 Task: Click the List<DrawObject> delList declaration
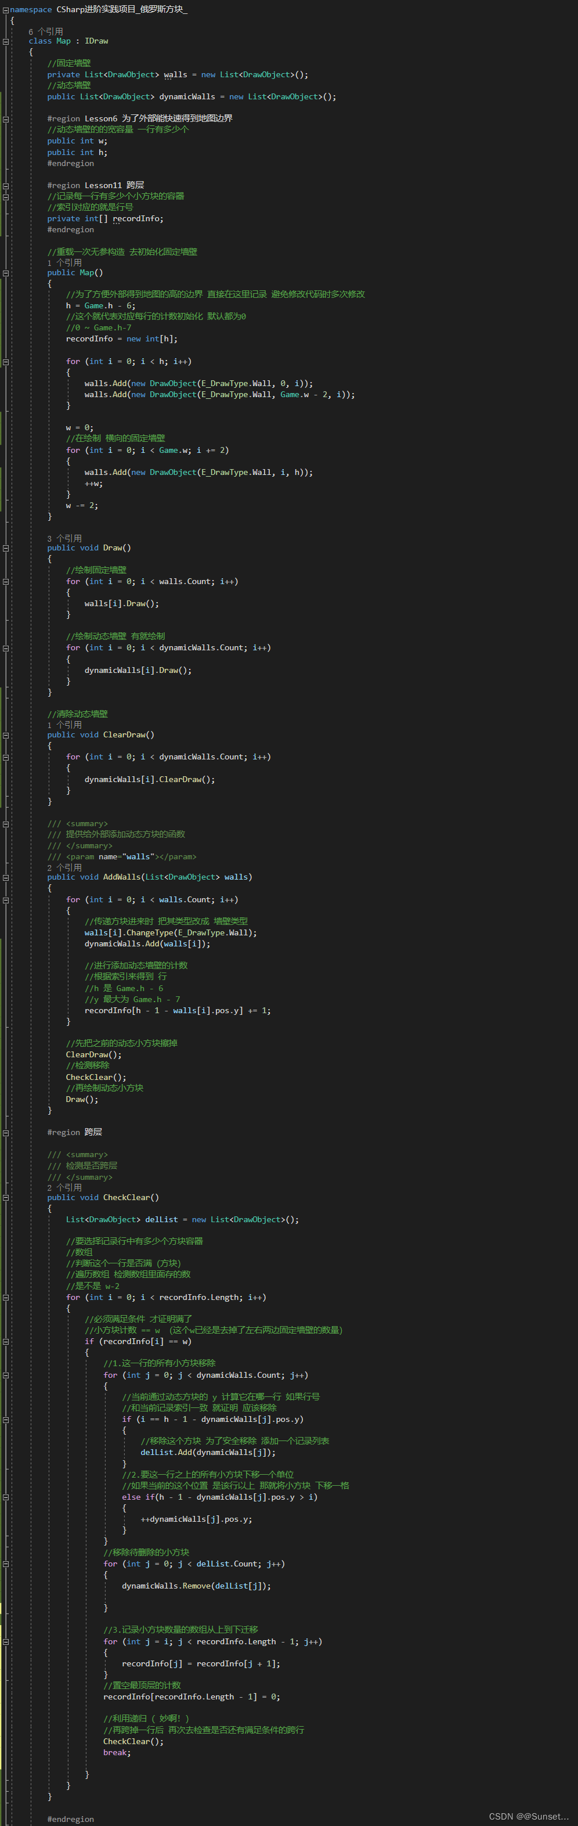182,1220
